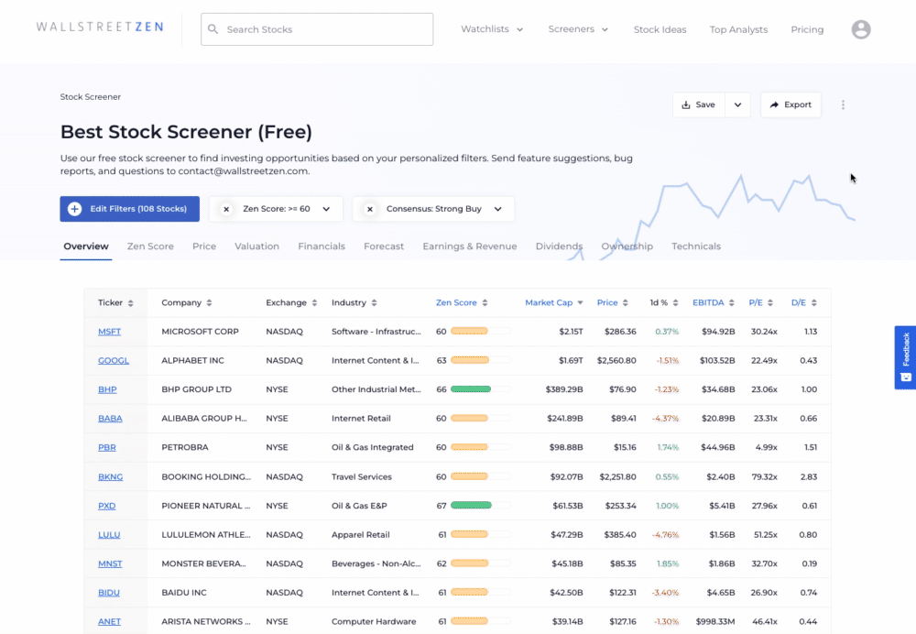Open the PXD ticker link

pyautogui.click(x=107, y=506)
